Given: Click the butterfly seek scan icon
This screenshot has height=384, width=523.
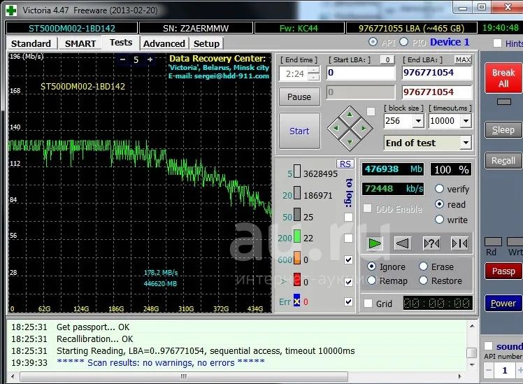Looking at the screenshot, I should click(459, 243).
